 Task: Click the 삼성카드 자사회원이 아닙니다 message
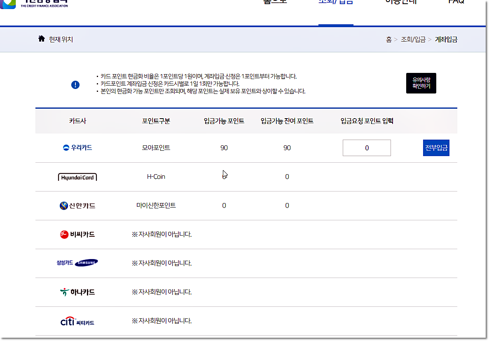click(x=161, y=263)
